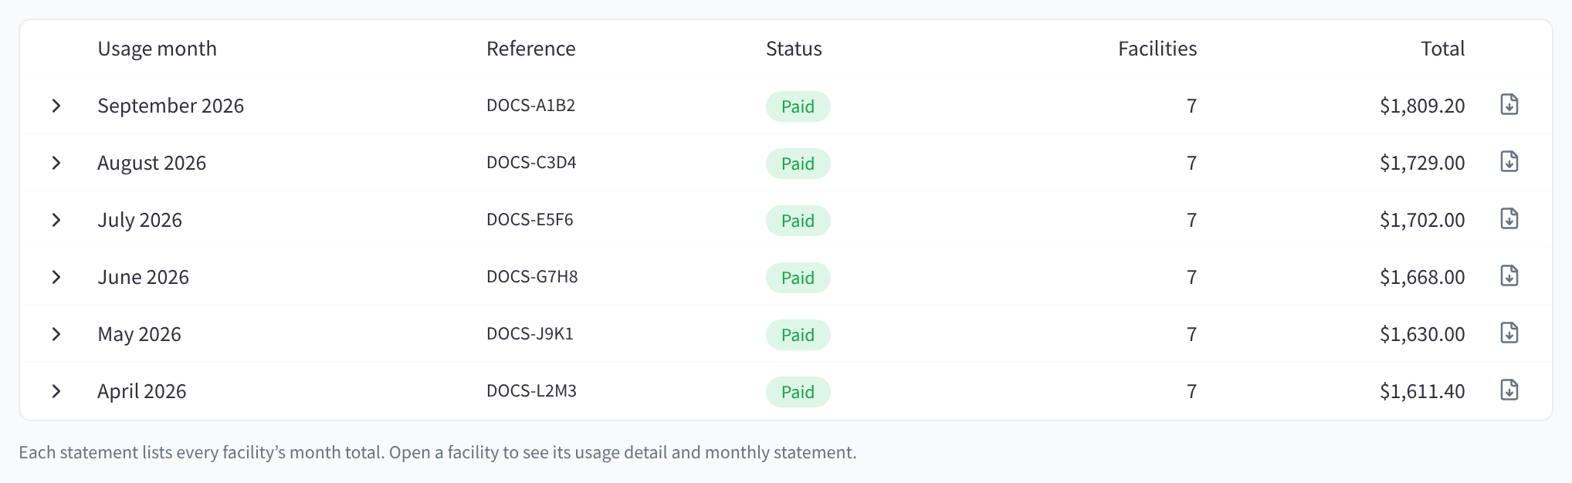Download the July 2026 statement file
This screenshot has width=1572, height=483.
pyautogui.click(x=1509, y=218)
